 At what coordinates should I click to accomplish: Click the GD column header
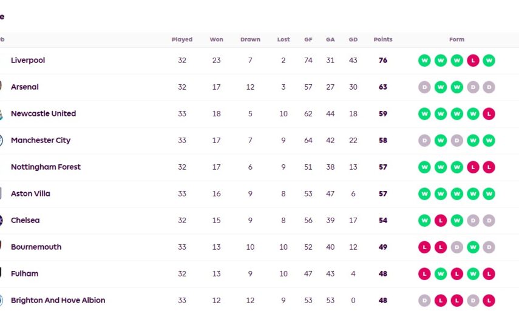[353, 40]
